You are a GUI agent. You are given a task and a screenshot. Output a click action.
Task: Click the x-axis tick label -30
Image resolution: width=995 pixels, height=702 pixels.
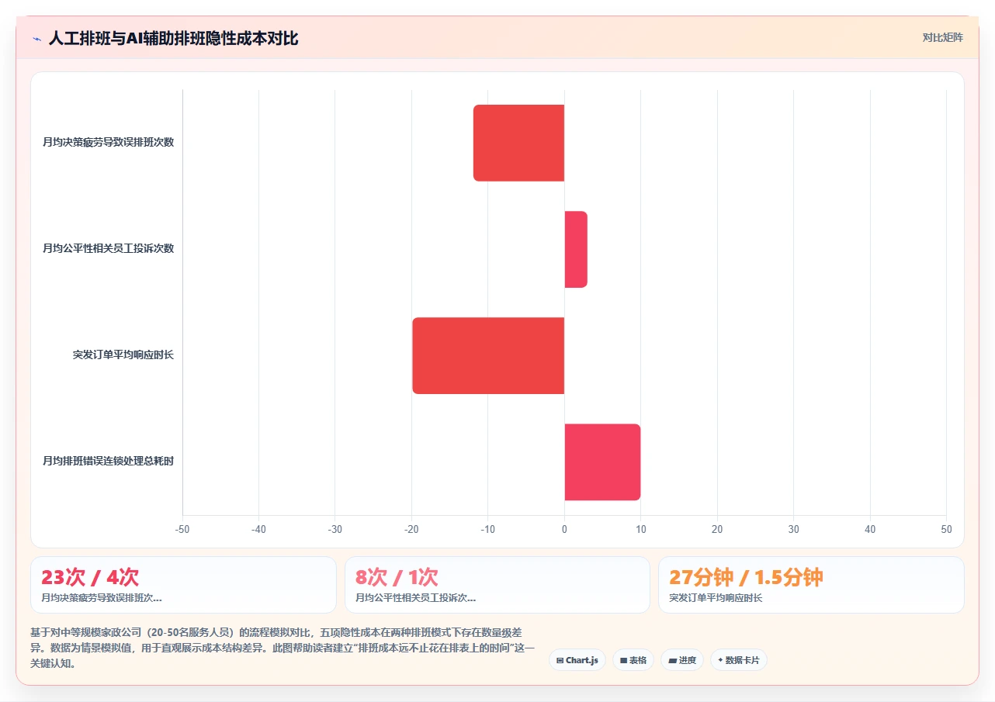coord(335,529)
